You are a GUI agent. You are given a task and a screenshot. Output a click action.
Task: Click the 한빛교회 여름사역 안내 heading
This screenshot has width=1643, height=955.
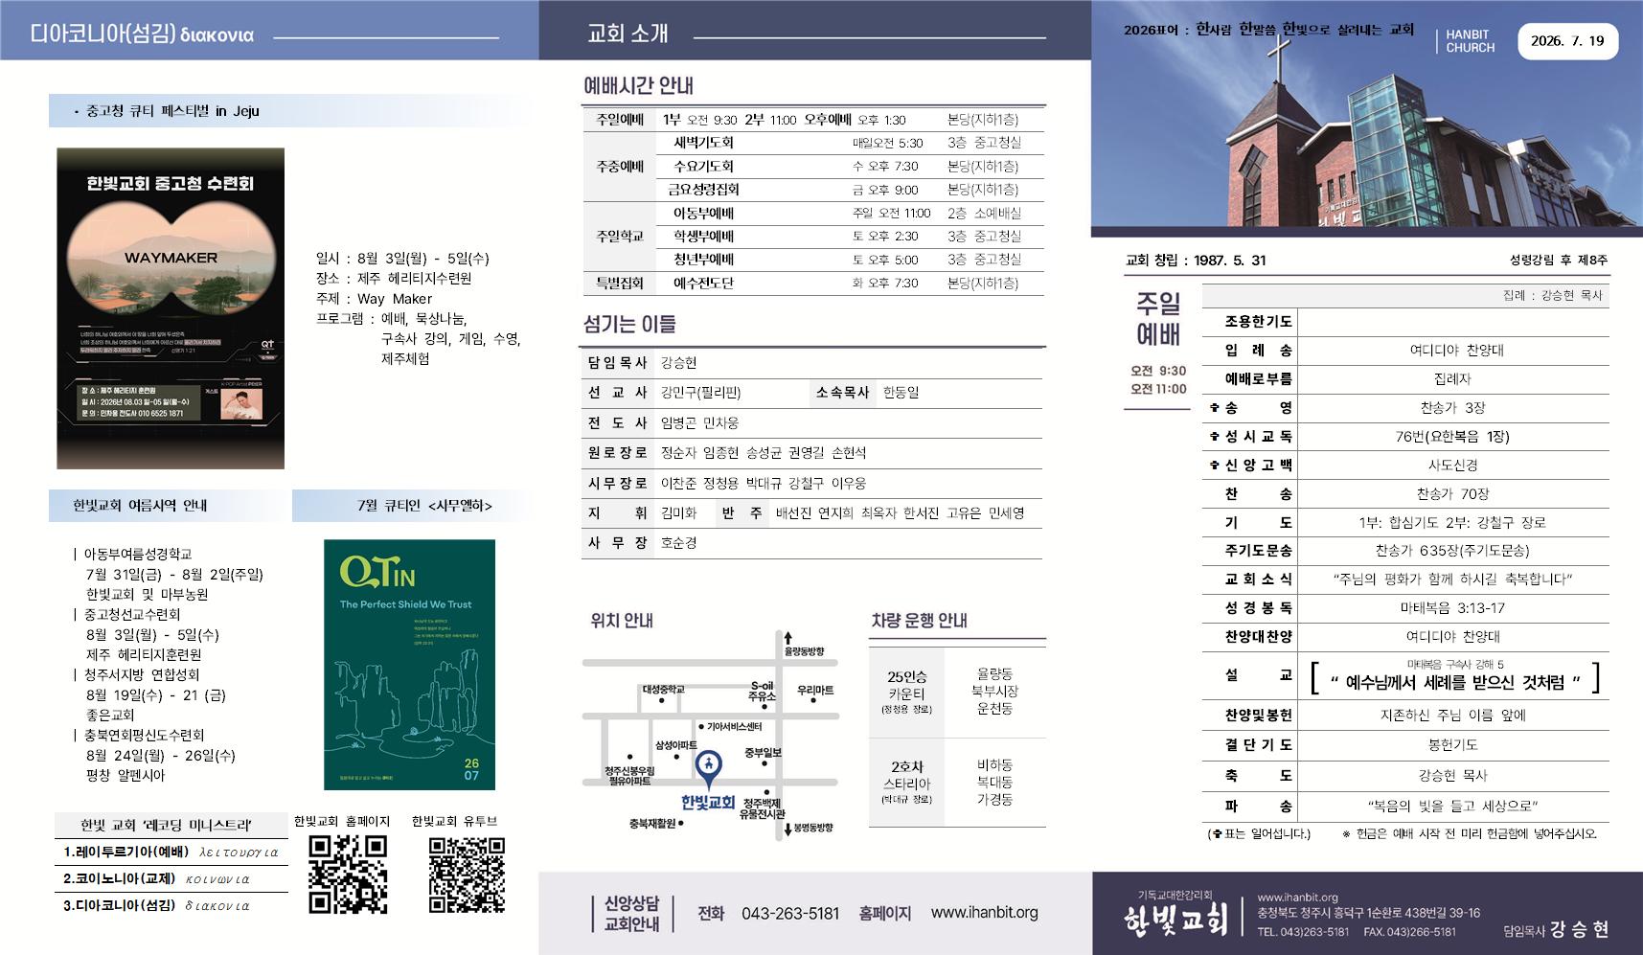click(x=140, y=505)
